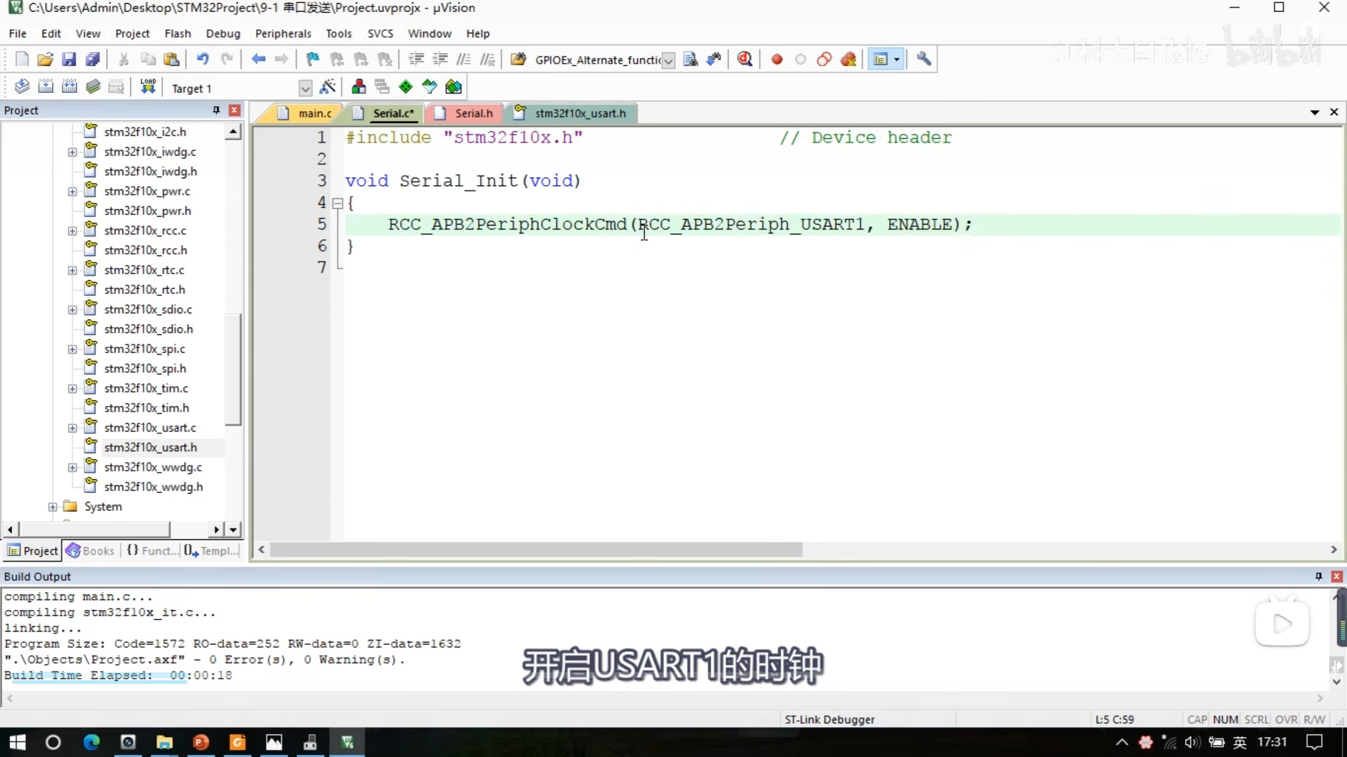Start the Debug session icon
Viewport: 1347px width, 757px height.
(x=745, y=59)
